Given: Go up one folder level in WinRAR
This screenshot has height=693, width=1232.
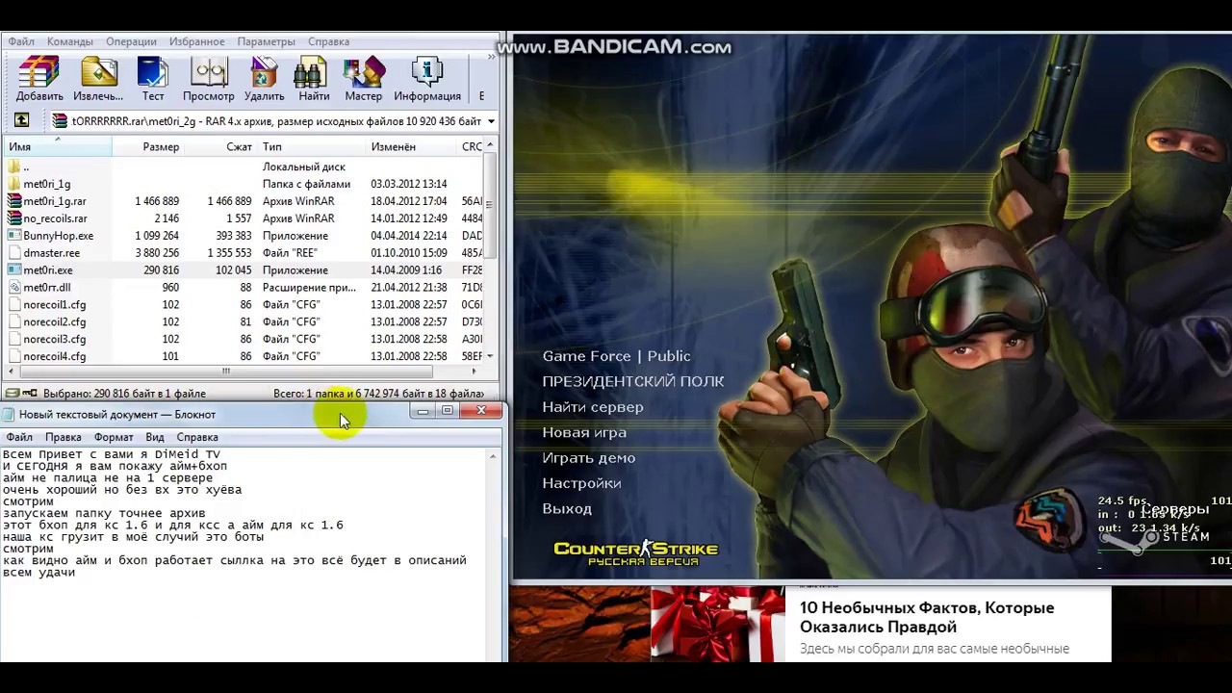Looking at the screenshot, I should [21, 120].
